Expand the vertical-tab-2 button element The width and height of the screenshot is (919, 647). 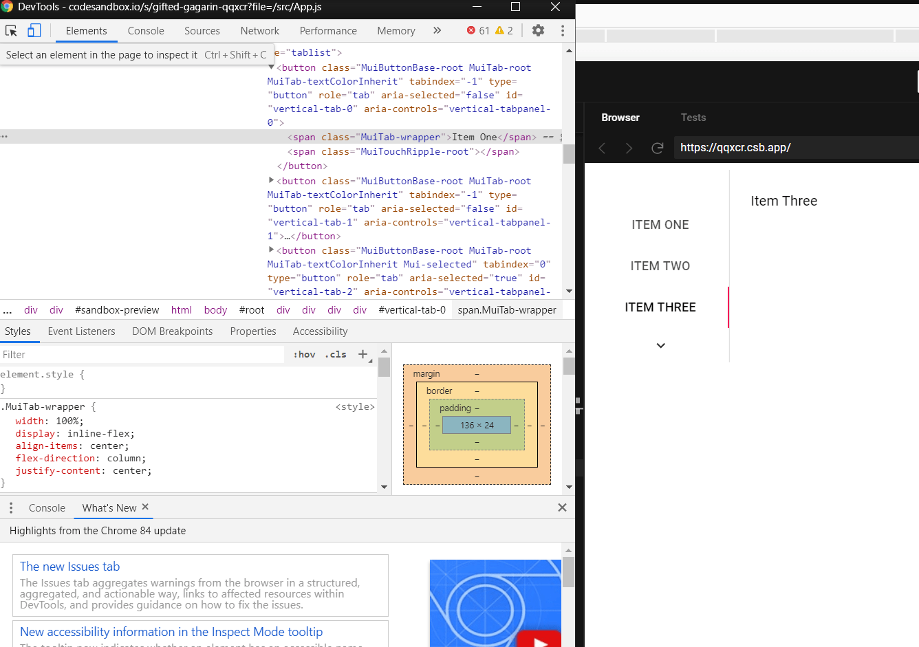271,250
